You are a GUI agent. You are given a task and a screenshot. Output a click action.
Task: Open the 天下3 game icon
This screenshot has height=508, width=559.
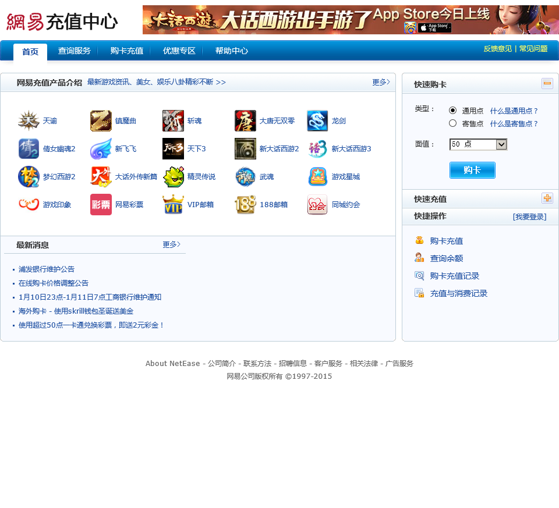tap(174, 148)
